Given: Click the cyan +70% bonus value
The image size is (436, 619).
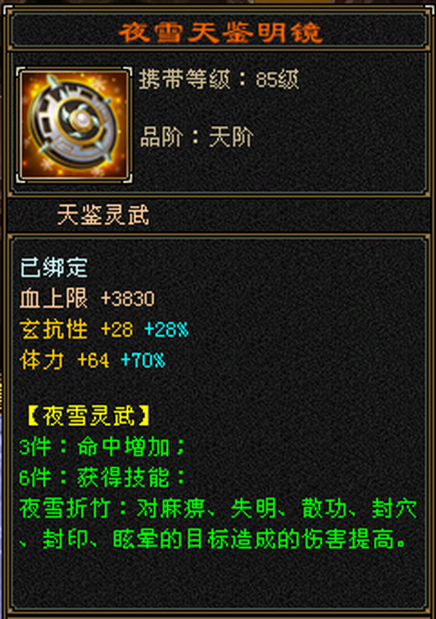Looking at the screenshot, I should 142,361.
